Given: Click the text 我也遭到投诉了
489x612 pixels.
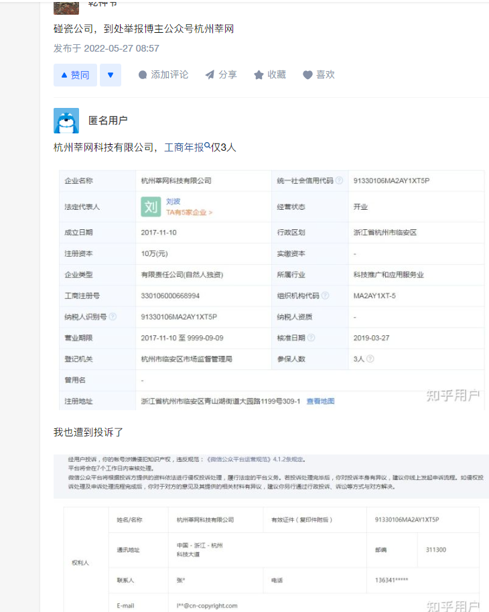Looking at the screenshot, I should click(x=88, y=432).
